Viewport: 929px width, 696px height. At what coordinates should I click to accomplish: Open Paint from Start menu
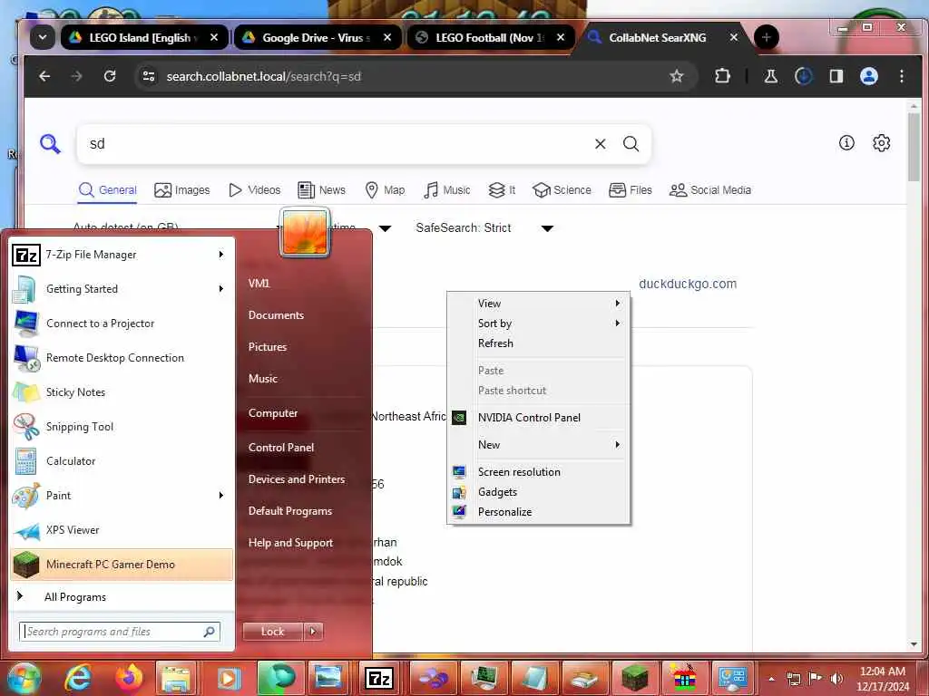122,496
